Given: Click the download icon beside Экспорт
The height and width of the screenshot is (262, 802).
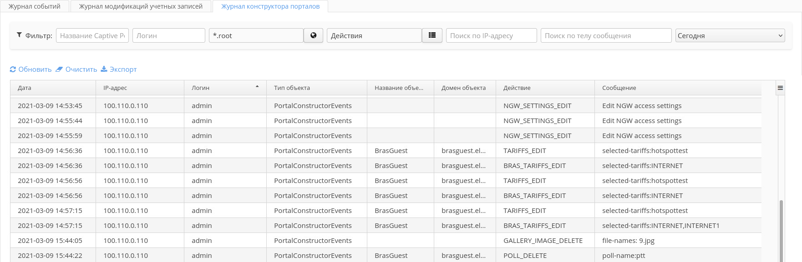Looking at the screenshot, I should pos(104,69).
